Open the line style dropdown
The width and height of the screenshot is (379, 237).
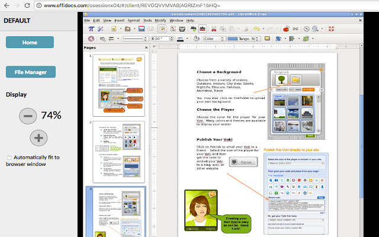point(145,39)
